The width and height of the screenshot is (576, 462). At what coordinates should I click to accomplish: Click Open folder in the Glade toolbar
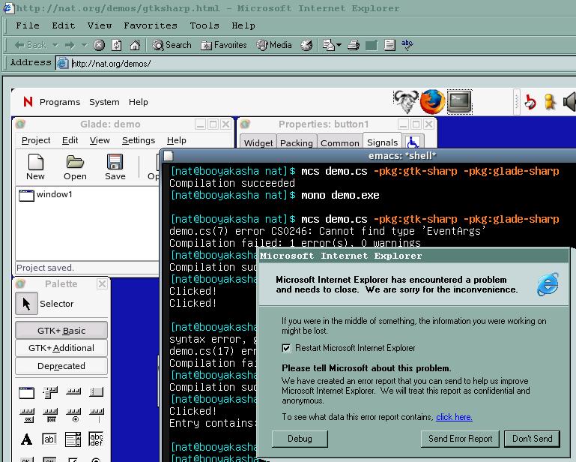tap(75, 167)
